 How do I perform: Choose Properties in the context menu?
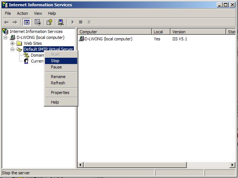(x=61, y=93)
